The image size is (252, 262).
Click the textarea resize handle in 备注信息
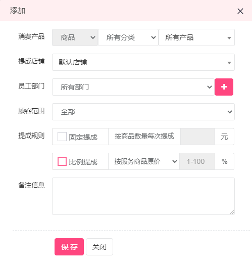[232, 212]
